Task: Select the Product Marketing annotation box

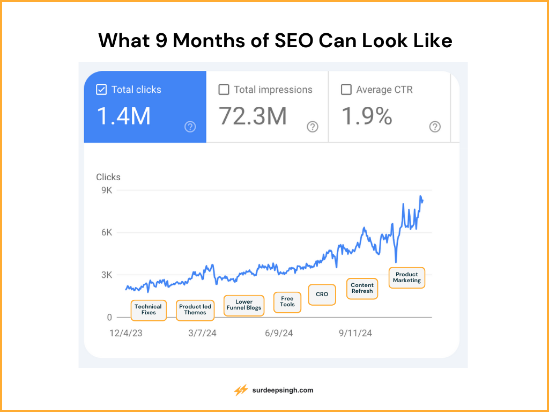Action: [407, 278]
